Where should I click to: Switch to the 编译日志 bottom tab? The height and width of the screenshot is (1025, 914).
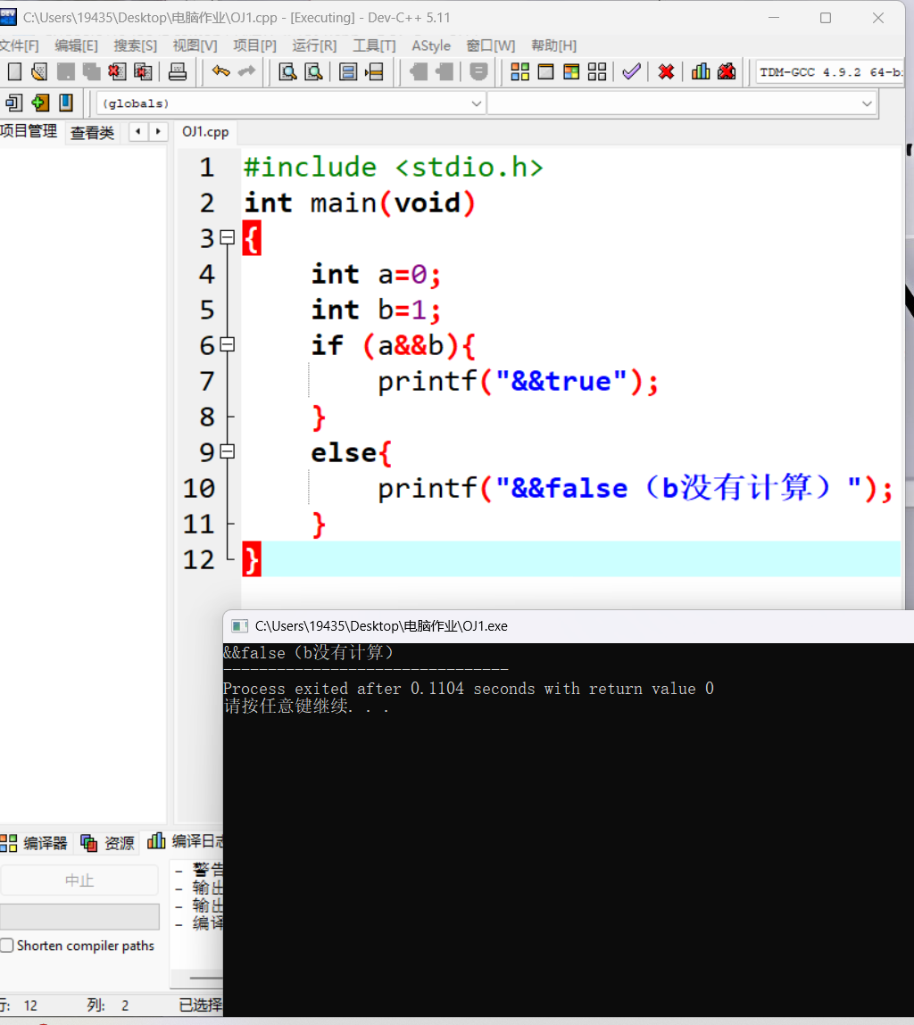pyautogui.click(x=185, y=842)
